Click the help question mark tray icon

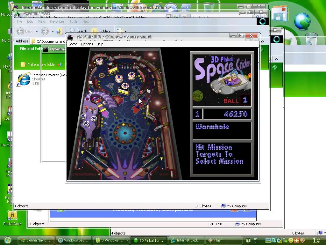tap(248, 241)
